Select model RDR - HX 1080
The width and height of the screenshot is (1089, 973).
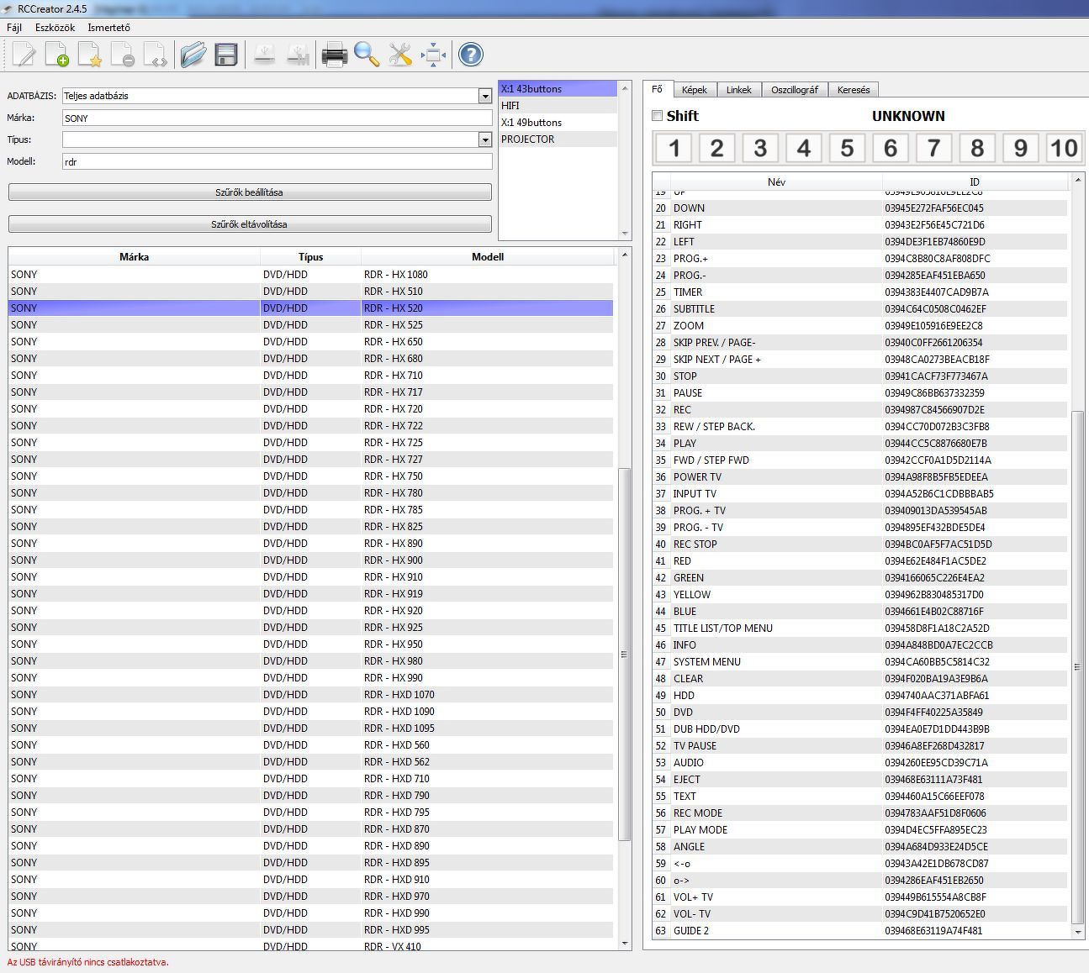pos(311,275)
